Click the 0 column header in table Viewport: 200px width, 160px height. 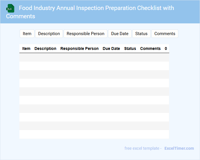166,48
